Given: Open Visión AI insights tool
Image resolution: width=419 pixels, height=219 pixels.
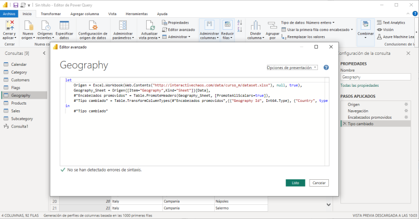Looking at the screenshot, I should click(385, 30).
